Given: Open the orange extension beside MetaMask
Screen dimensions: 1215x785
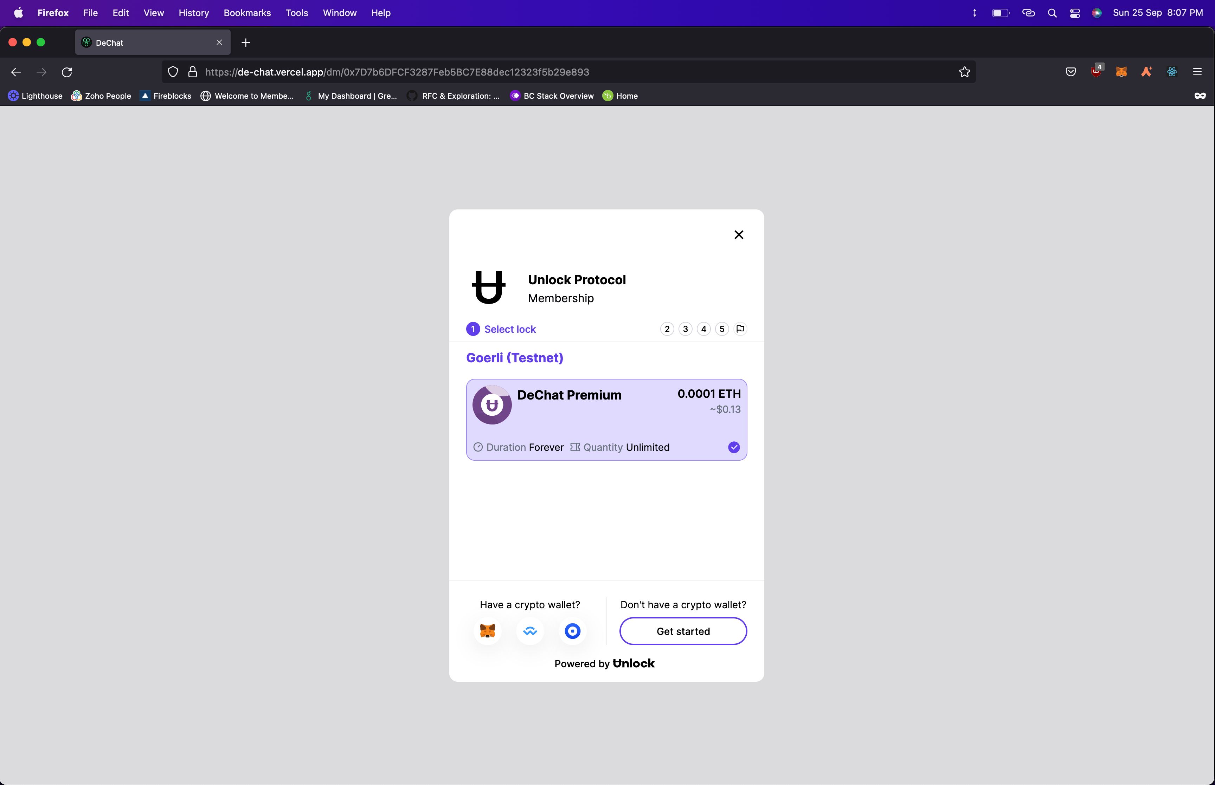Looking at the screenshot, I should click(x=1147, y=72).
